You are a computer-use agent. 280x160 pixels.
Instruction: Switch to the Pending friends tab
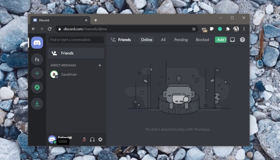tap(180, 40)
